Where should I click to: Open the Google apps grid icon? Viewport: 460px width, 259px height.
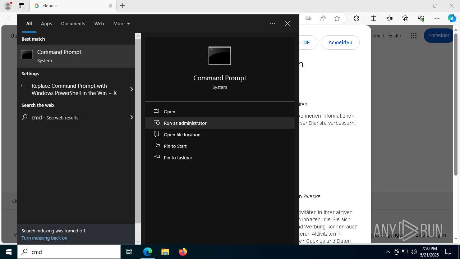point(414,36)
